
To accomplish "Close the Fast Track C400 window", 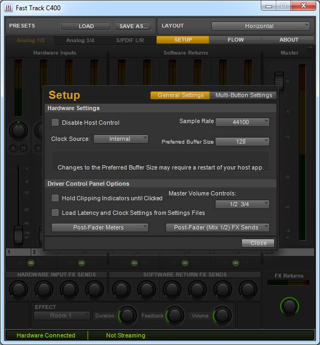I will 303,6.
